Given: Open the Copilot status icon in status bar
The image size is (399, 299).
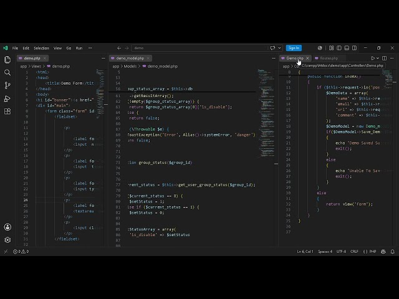Looking at the screenshot, I should click(383, 252).
